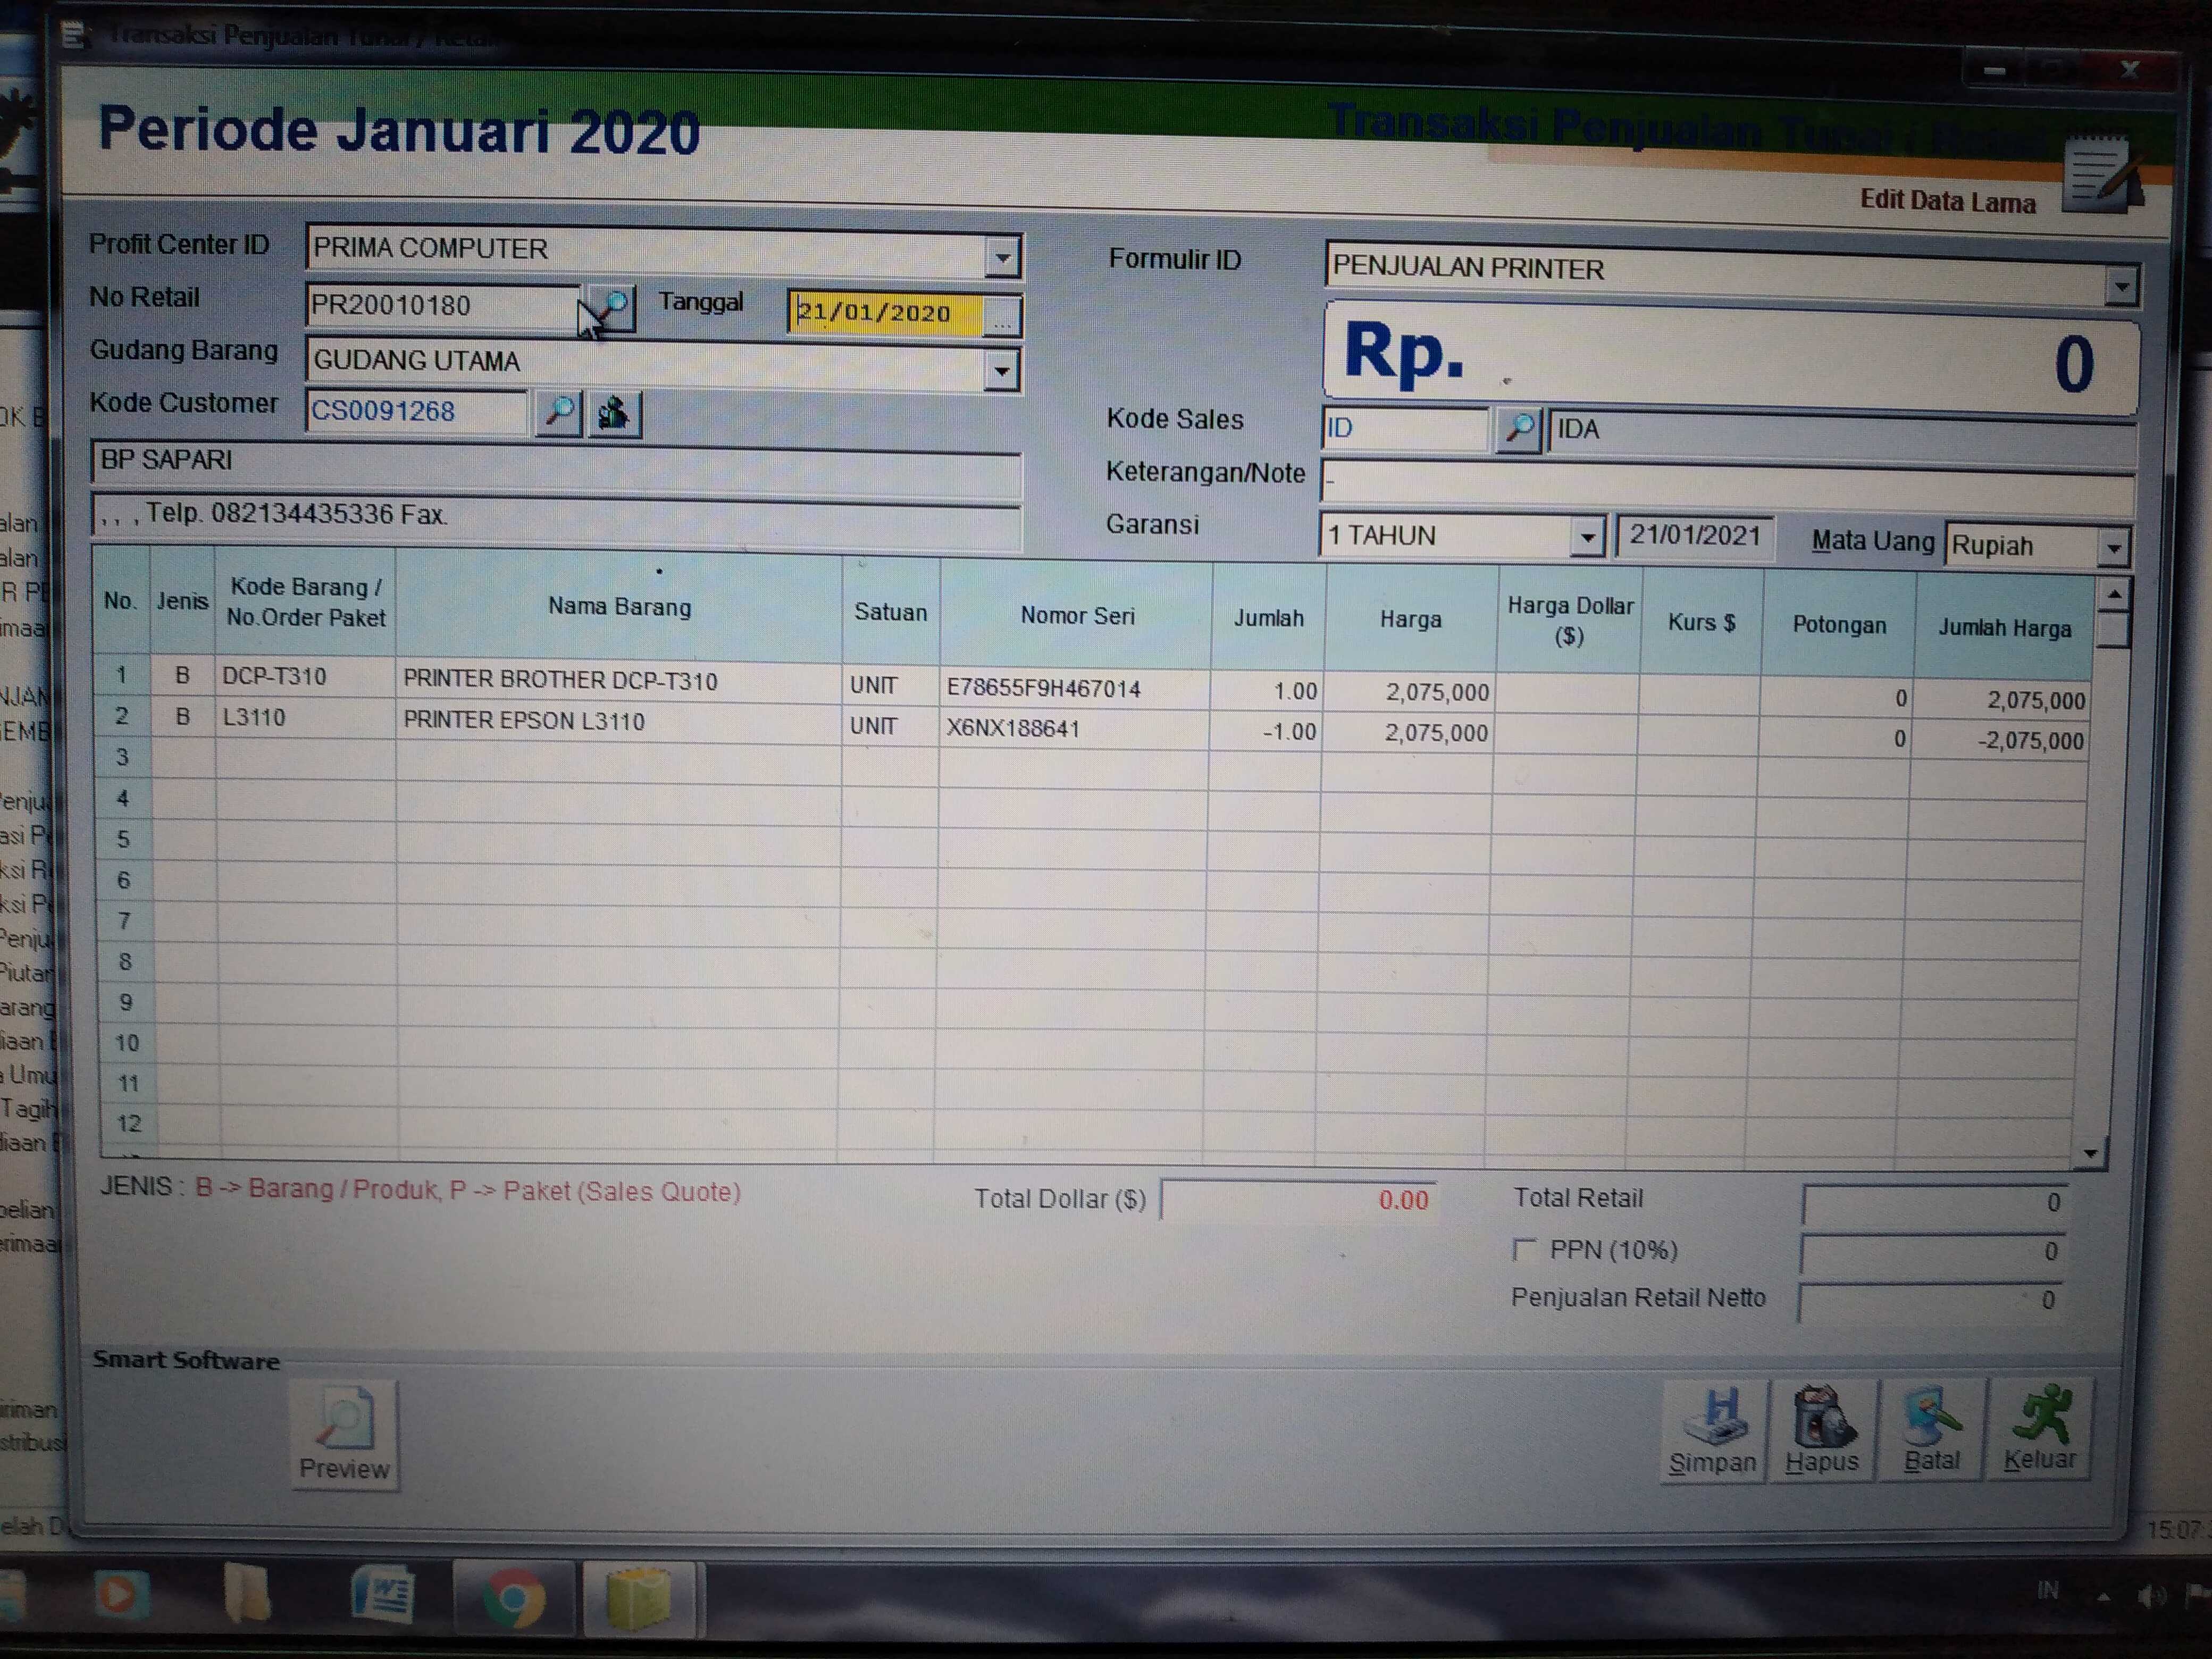
Task: Open Chrome from the taskbar
Action: click(514, 1598)
